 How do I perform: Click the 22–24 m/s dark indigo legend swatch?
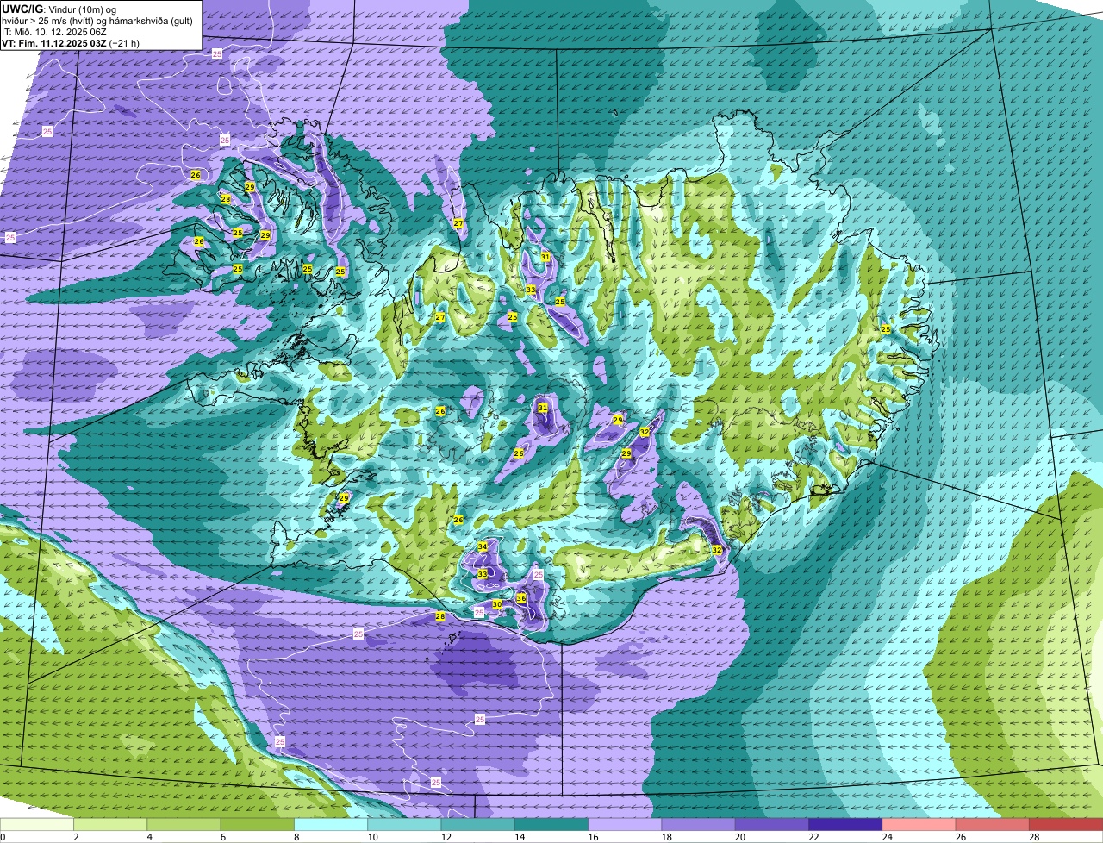pyautogui.click(x=845, y=824)
